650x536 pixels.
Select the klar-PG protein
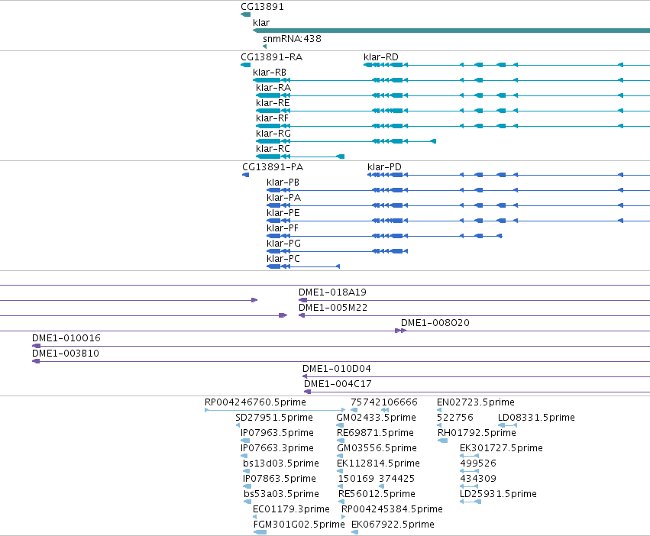284,244
